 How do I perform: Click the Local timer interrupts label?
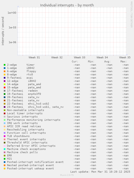(25, 113)
